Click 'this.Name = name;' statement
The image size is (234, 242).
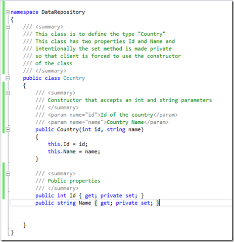pyautogui.click(x=74, y=152)
